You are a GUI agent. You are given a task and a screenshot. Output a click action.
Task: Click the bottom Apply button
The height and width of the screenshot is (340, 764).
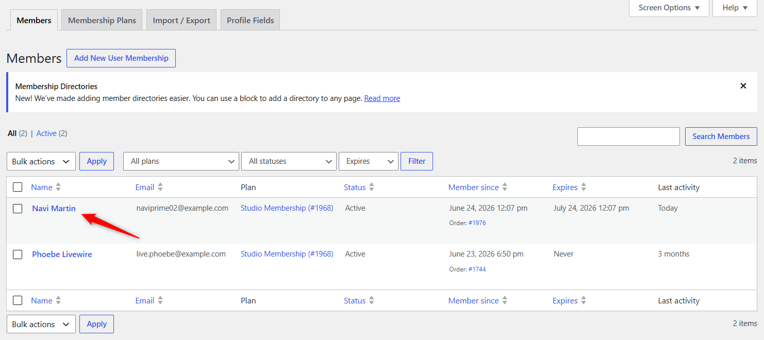[x=96, y=324]
